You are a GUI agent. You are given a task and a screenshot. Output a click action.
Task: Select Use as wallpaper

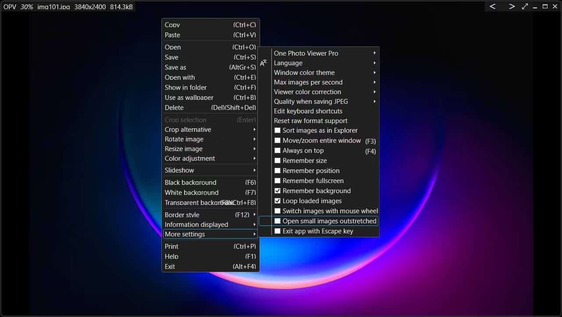[189, 97]
